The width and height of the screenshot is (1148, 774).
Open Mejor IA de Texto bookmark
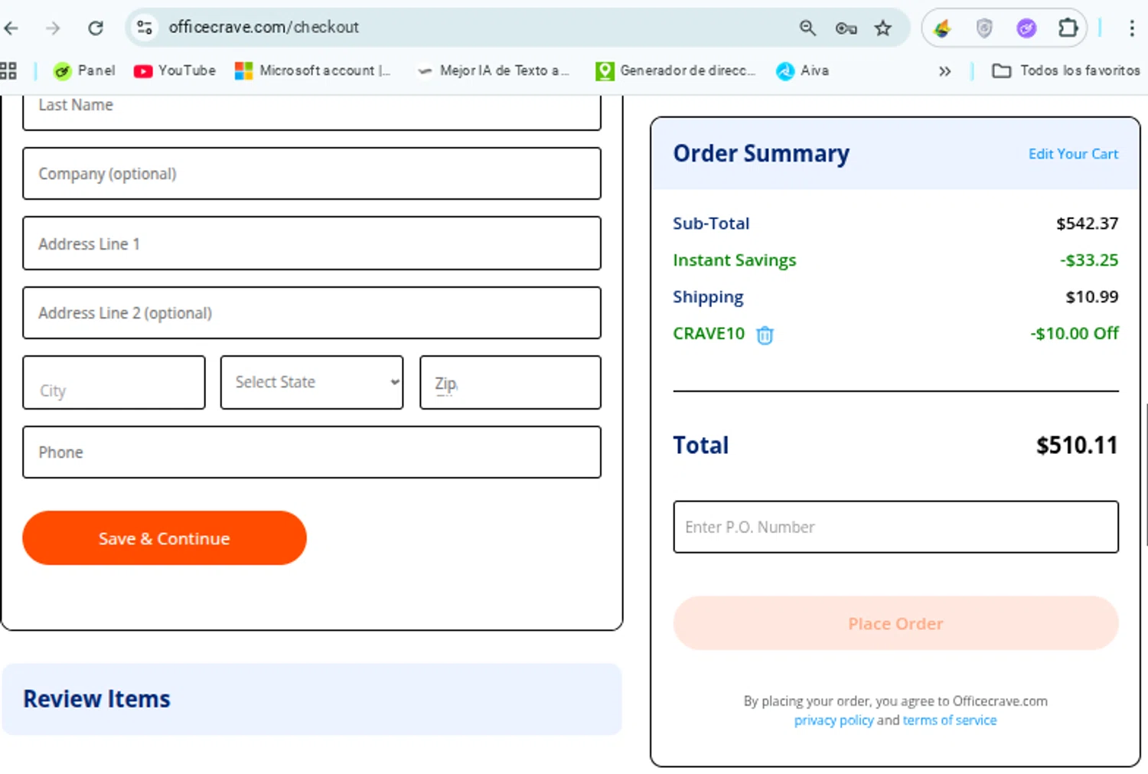click(x=493, y=70)
